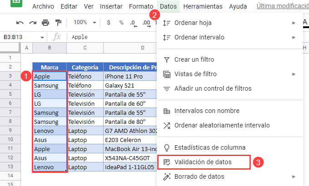Screen dimensions: 309x186
Task: Click the select-all corner box
Action: [x=10, y=48]
